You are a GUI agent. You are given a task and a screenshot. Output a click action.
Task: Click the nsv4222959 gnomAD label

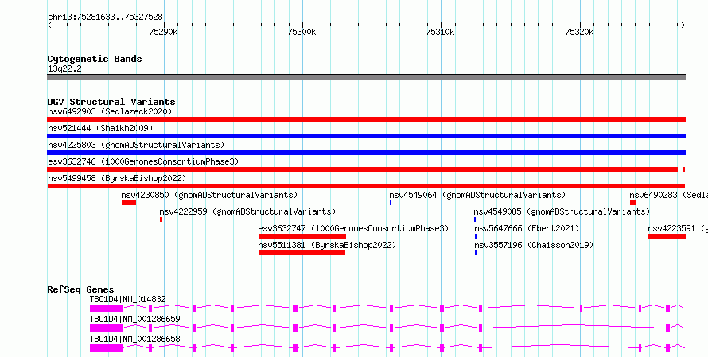coord(247,211)
